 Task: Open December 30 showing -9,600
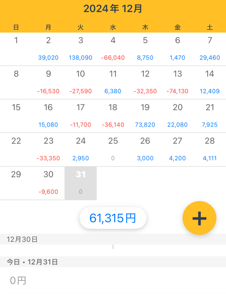[49, 183]
